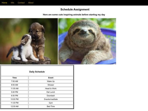
Task: Select the Gym event cell
Action: click(51, 103)
